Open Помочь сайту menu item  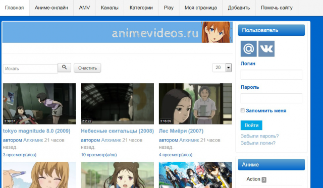click(277, 8)
